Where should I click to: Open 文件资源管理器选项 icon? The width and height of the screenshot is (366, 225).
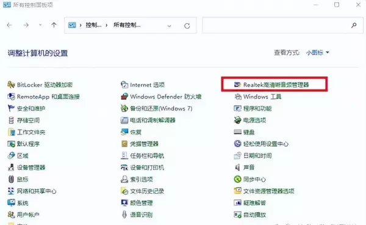tap(237, 191)
